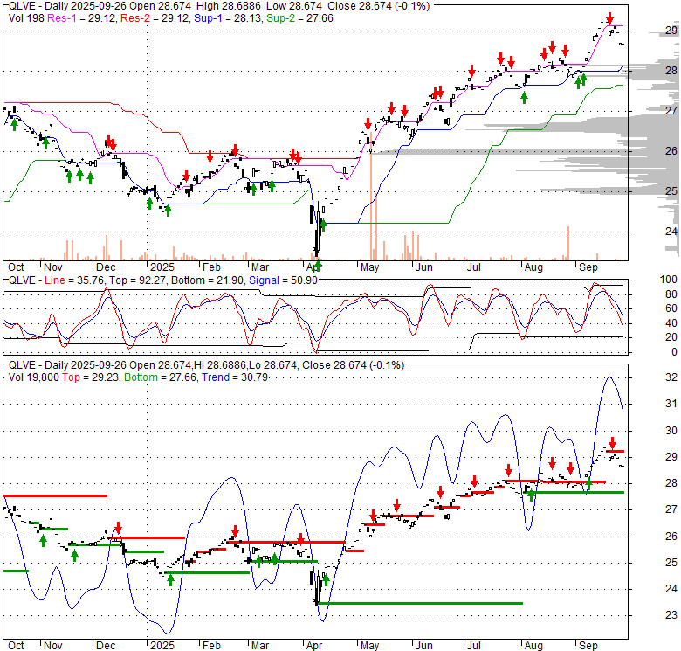Click the 'Apr' label on bottom chart axis
The width and height of the screenshot is (681, 651).
[x=314, y=646]
